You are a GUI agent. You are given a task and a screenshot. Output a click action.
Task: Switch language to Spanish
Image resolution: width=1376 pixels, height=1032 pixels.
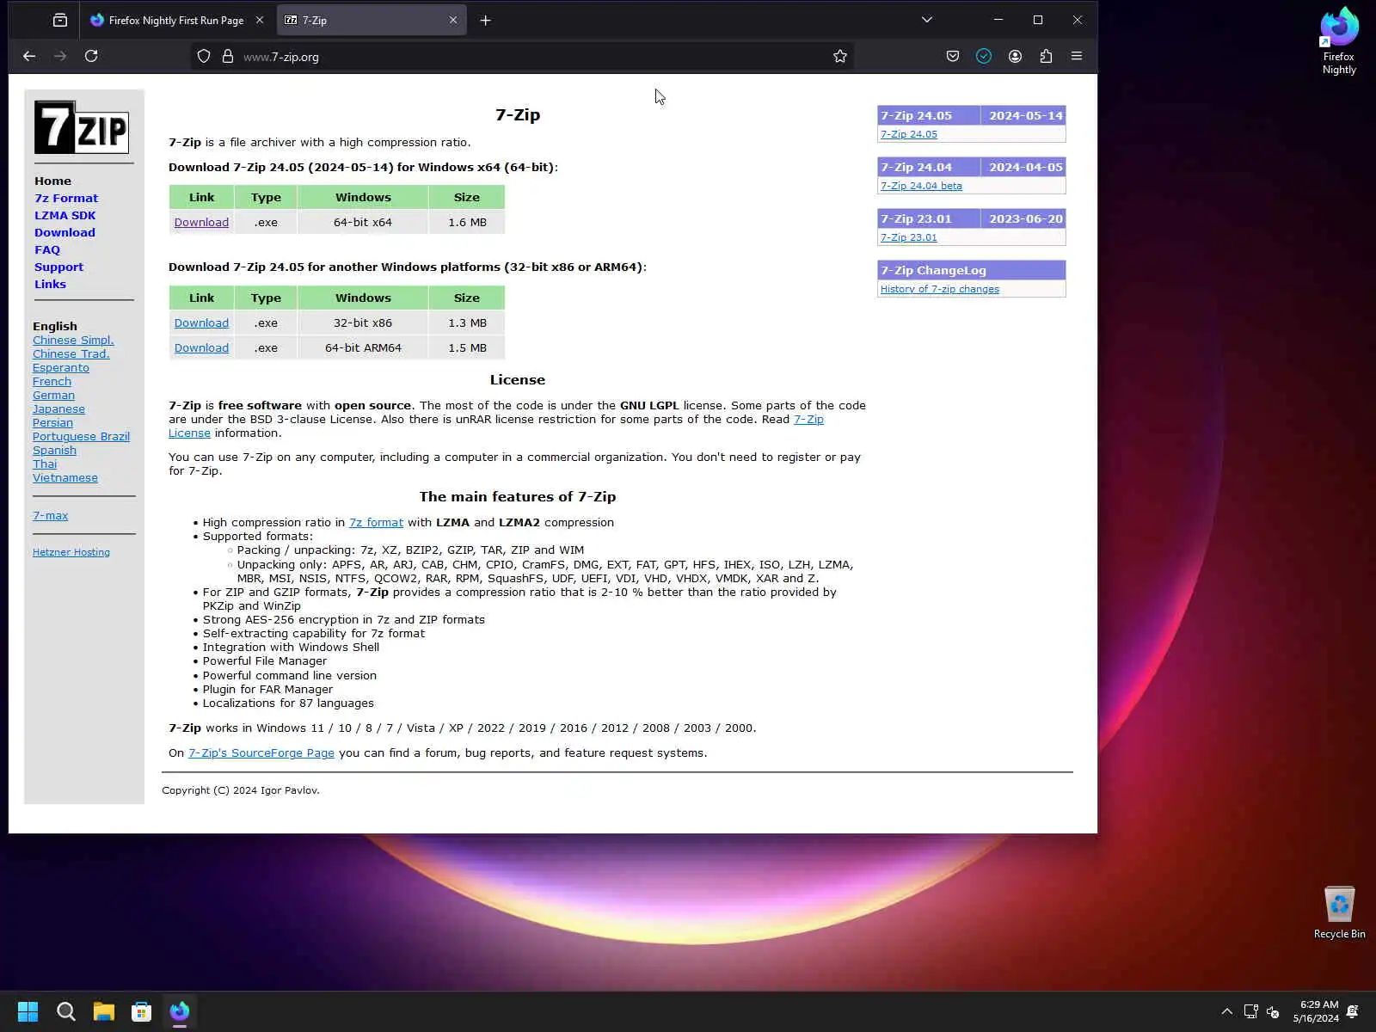click(x=54, y=450)
